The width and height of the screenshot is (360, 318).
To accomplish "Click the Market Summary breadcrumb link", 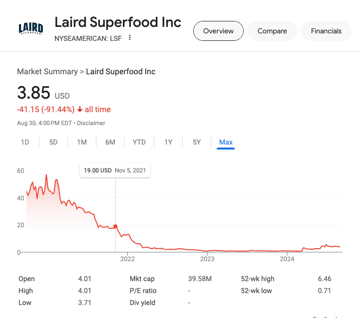I will coord(47,72).
